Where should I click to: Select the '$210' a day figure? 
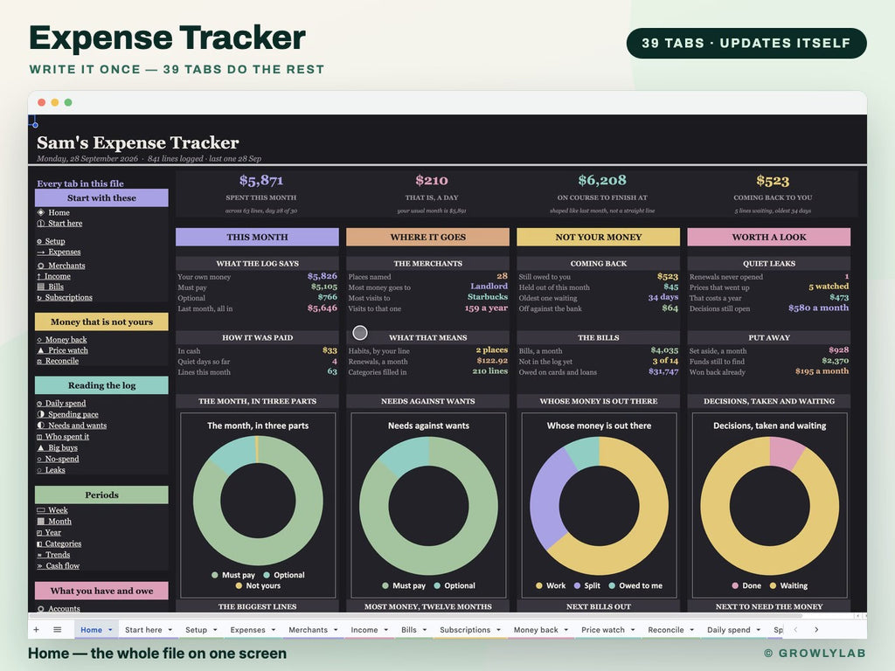(432, 180)
